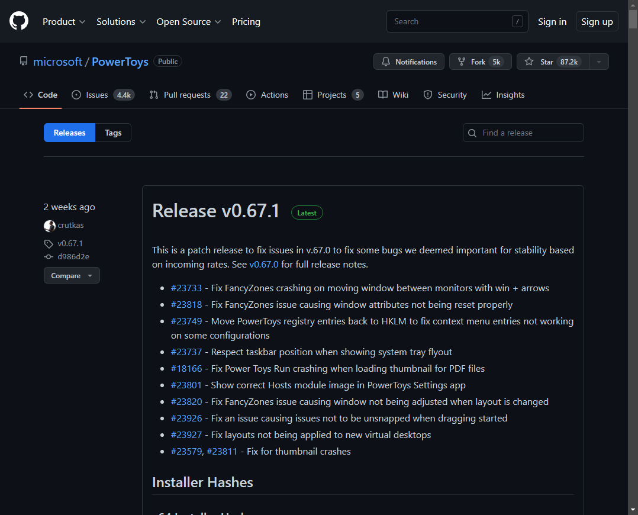Fork the PowerToys repository

click(478, 62)
